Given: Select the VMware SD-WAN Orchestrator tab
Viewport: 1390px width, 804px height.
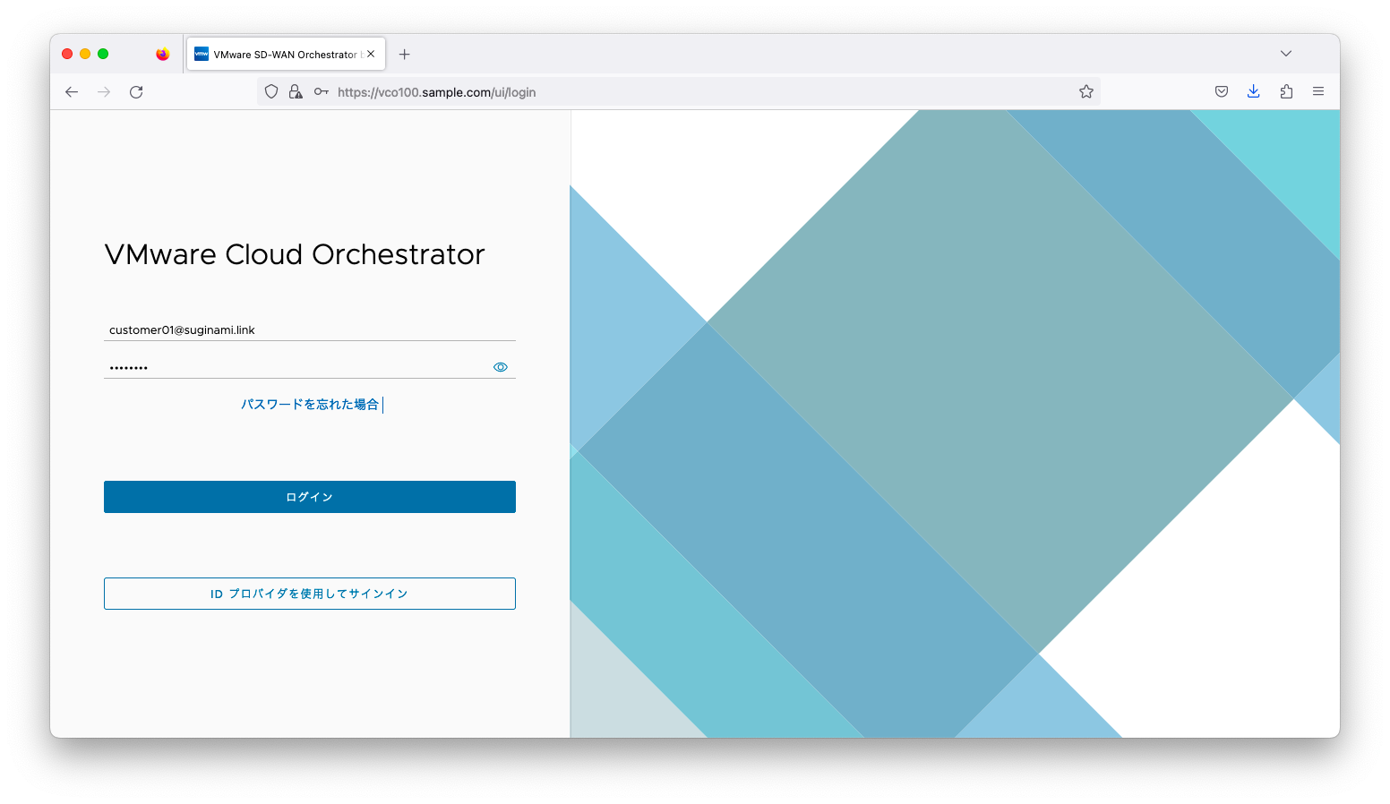Looking at the screenshot, I should (286, 54).
